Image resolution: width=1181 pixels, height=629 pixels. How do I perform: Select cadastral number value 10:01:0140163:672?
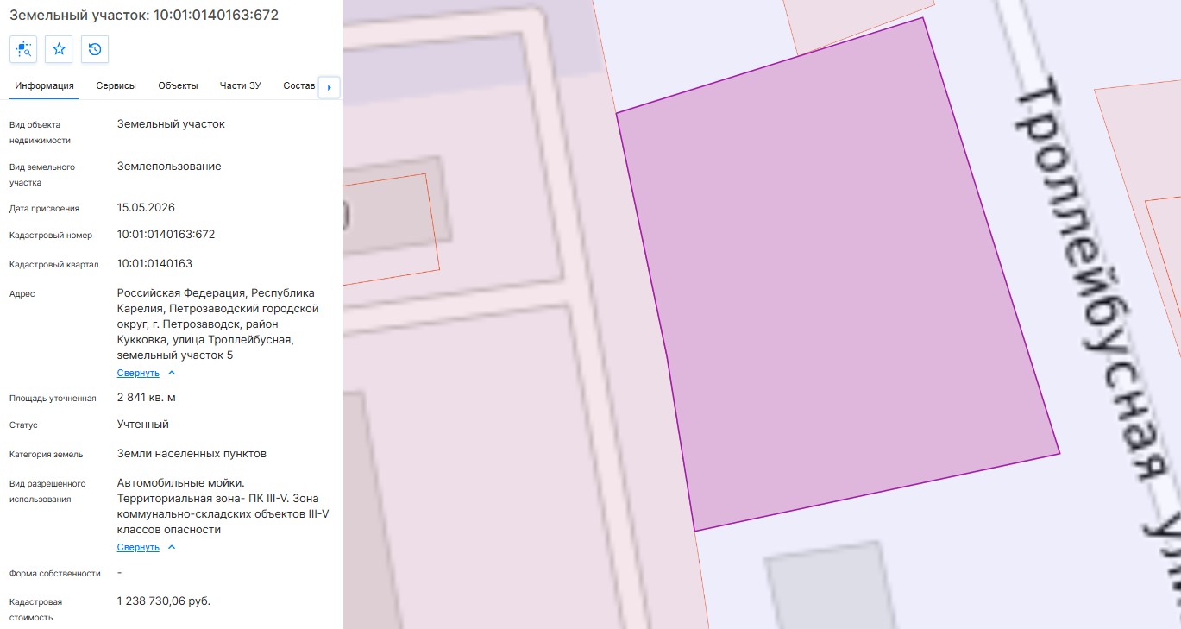166,235
